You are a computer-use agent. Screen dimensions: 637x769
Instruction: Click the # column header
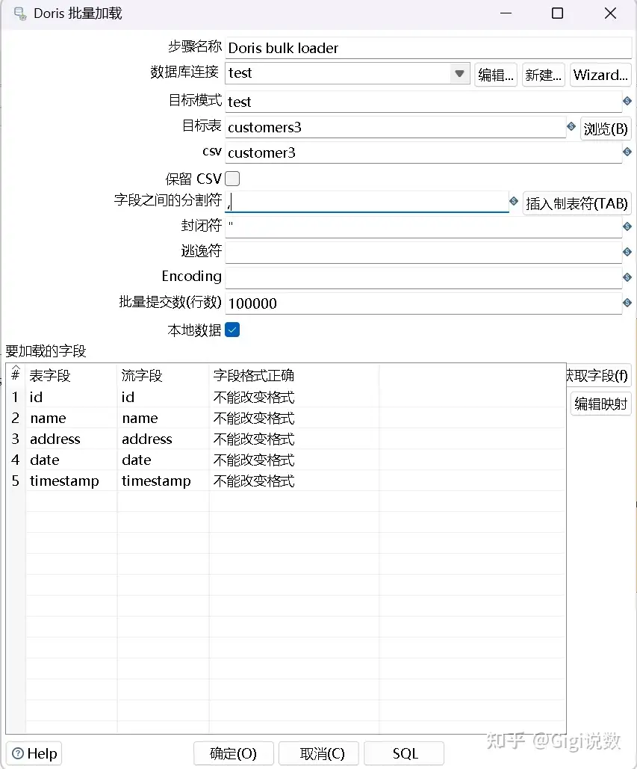[16, 376]
